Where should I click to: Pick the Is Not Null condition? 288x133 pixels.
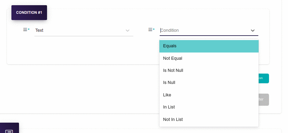point(209,70)
